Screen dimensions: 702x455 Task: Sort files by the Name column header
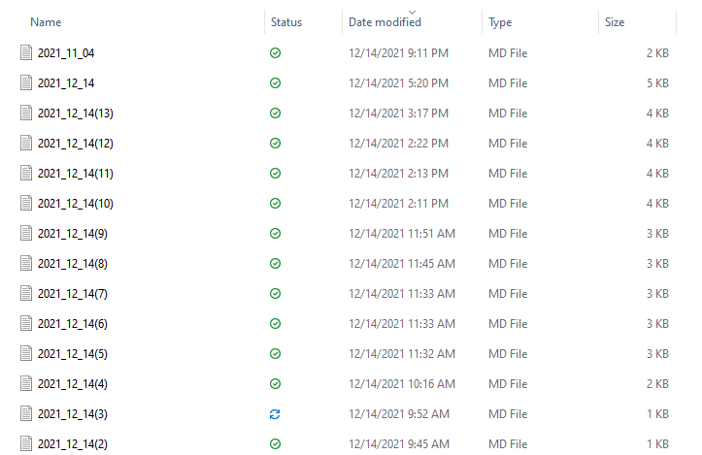pyautogui.click(x=46, y=21)
